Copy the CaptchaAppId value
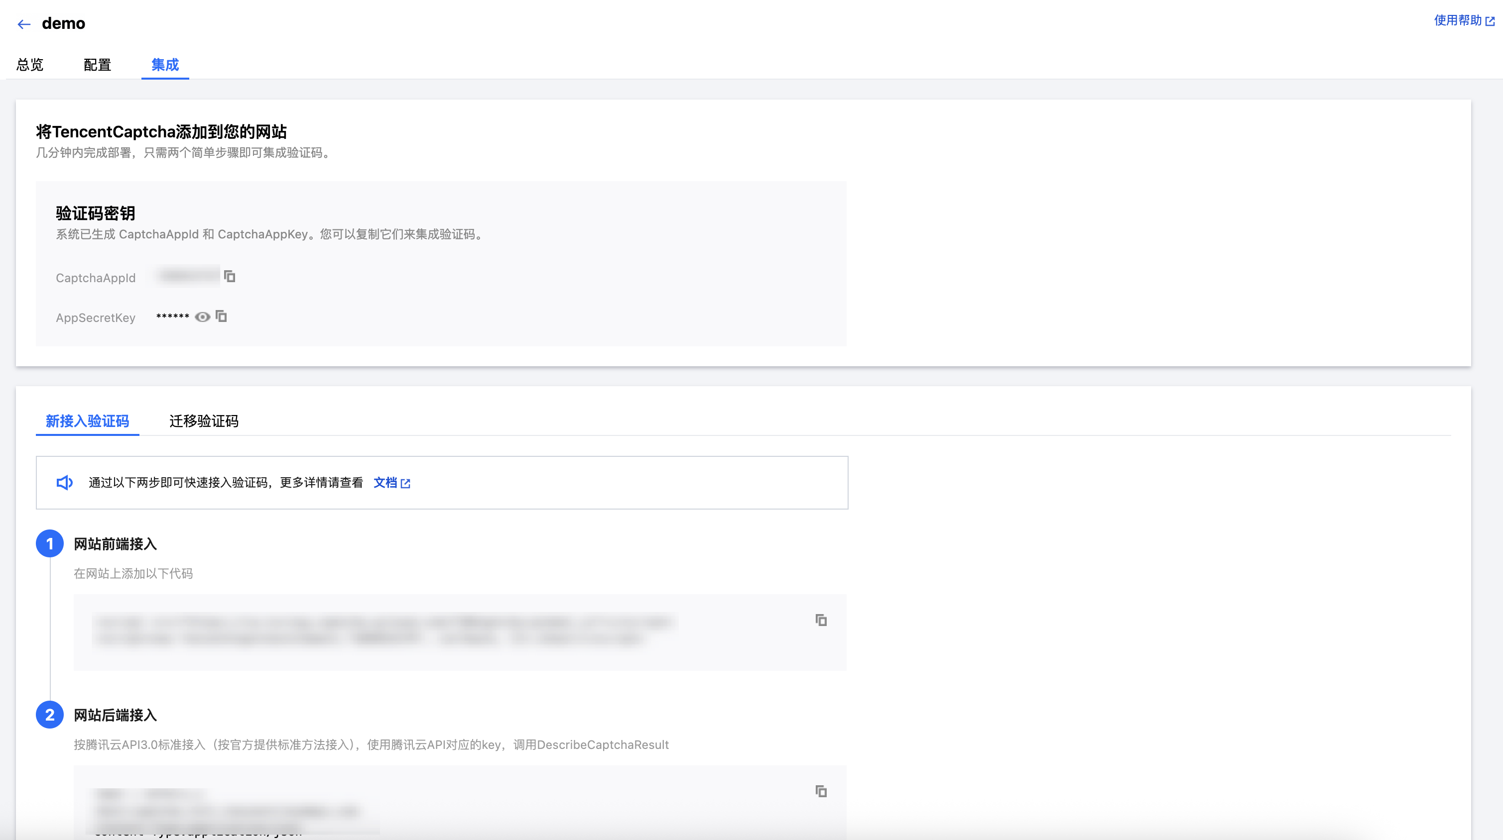Screen dimensions: 1503x840 [230, 276]
